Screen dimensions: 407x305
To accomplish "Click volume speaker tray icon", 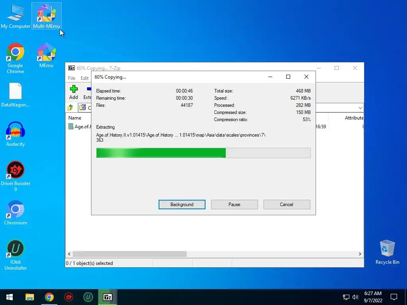I will pos(355,297).
